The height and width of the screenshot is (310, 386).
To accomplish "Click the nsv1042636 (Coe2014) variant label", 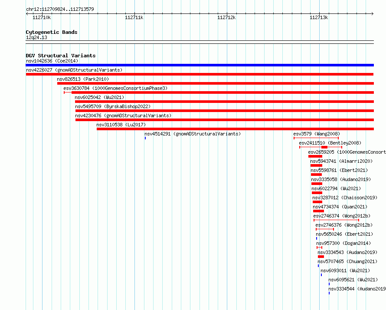I will [52, 61].
